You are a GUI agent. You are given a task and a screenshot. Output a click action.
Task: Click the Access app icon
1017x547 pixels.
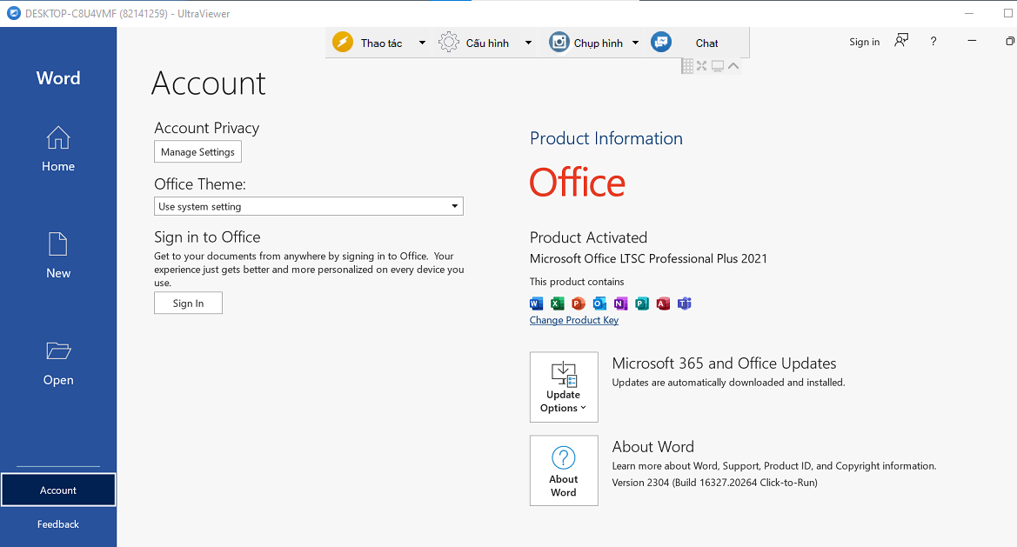click(663, 304)
